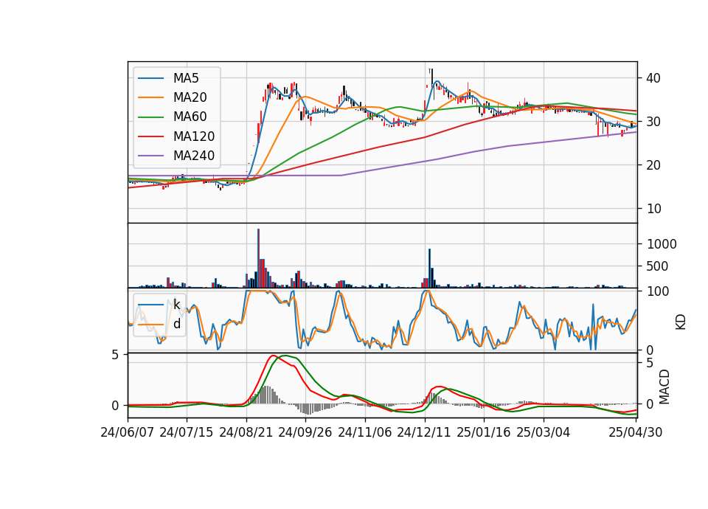
Task: Click the MA20 legend label
Action: click(190, 97)
